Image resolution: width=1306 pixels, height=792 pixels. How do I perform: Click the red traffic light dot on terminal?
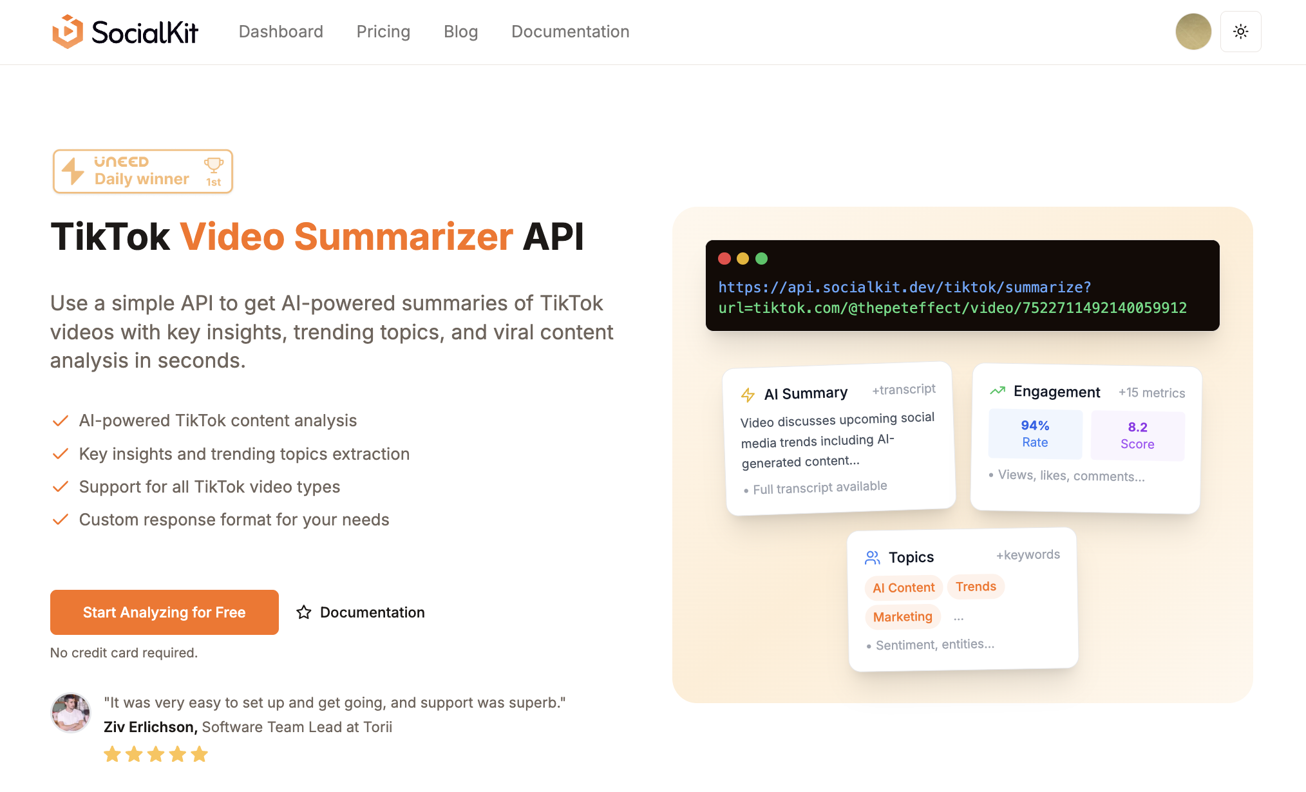coord(725,258)
